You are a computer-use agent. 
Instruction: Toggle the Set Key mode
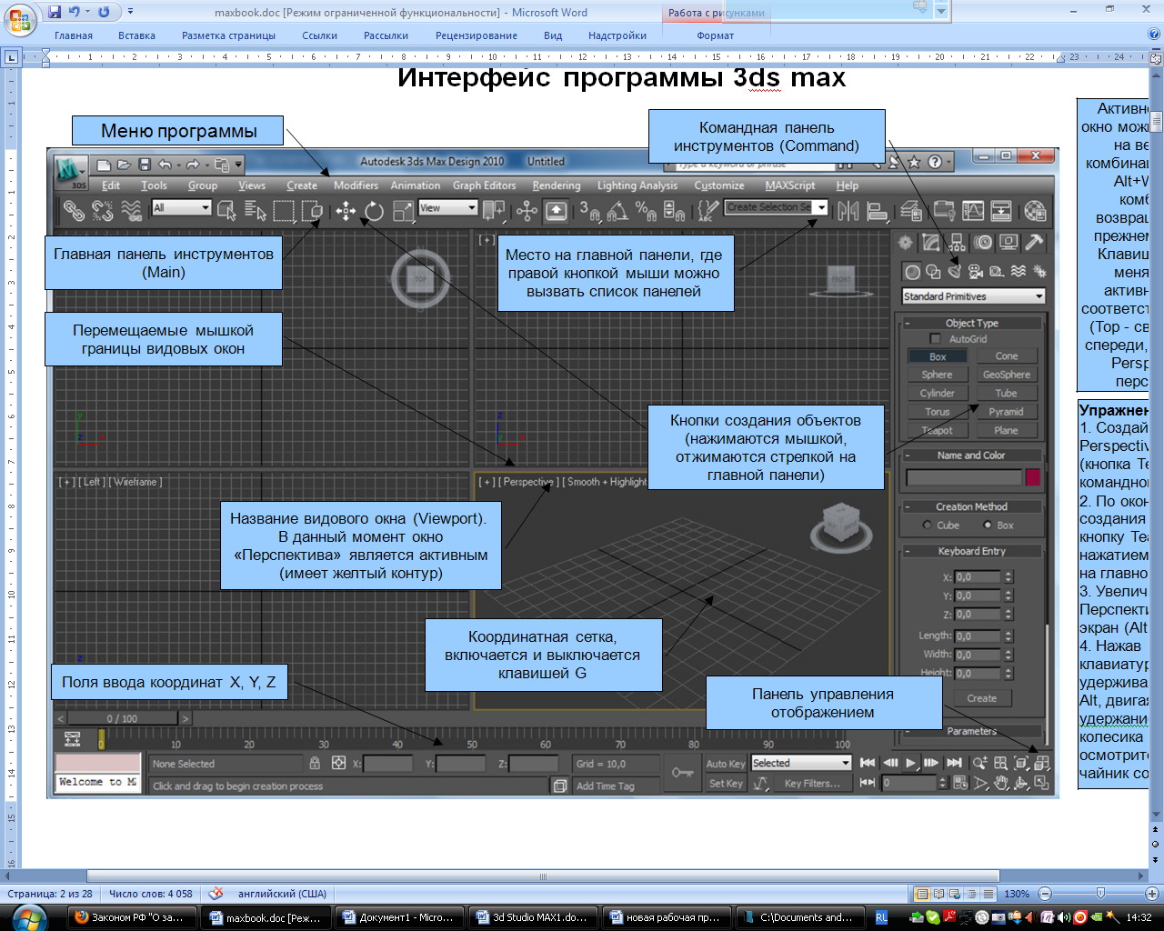click(725, 784)
